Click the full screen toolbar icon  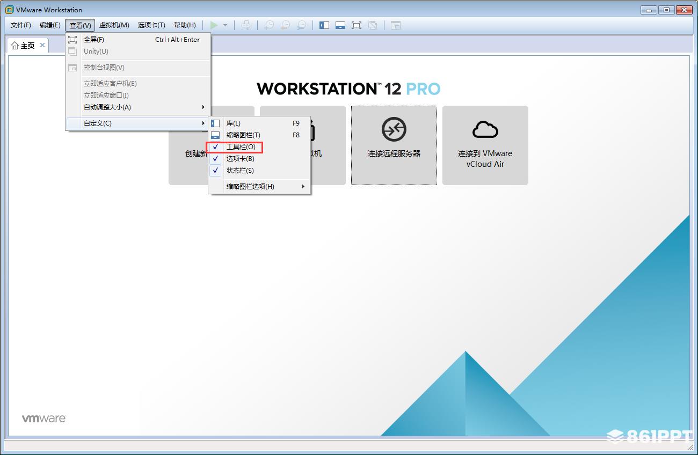point(357,25)
